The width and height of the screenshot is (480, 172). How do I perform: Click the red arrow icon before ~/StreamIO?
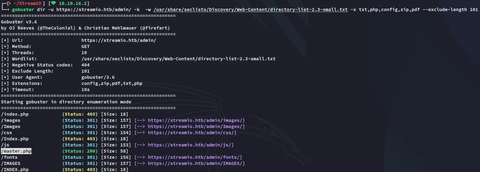[x=10, y=3]
